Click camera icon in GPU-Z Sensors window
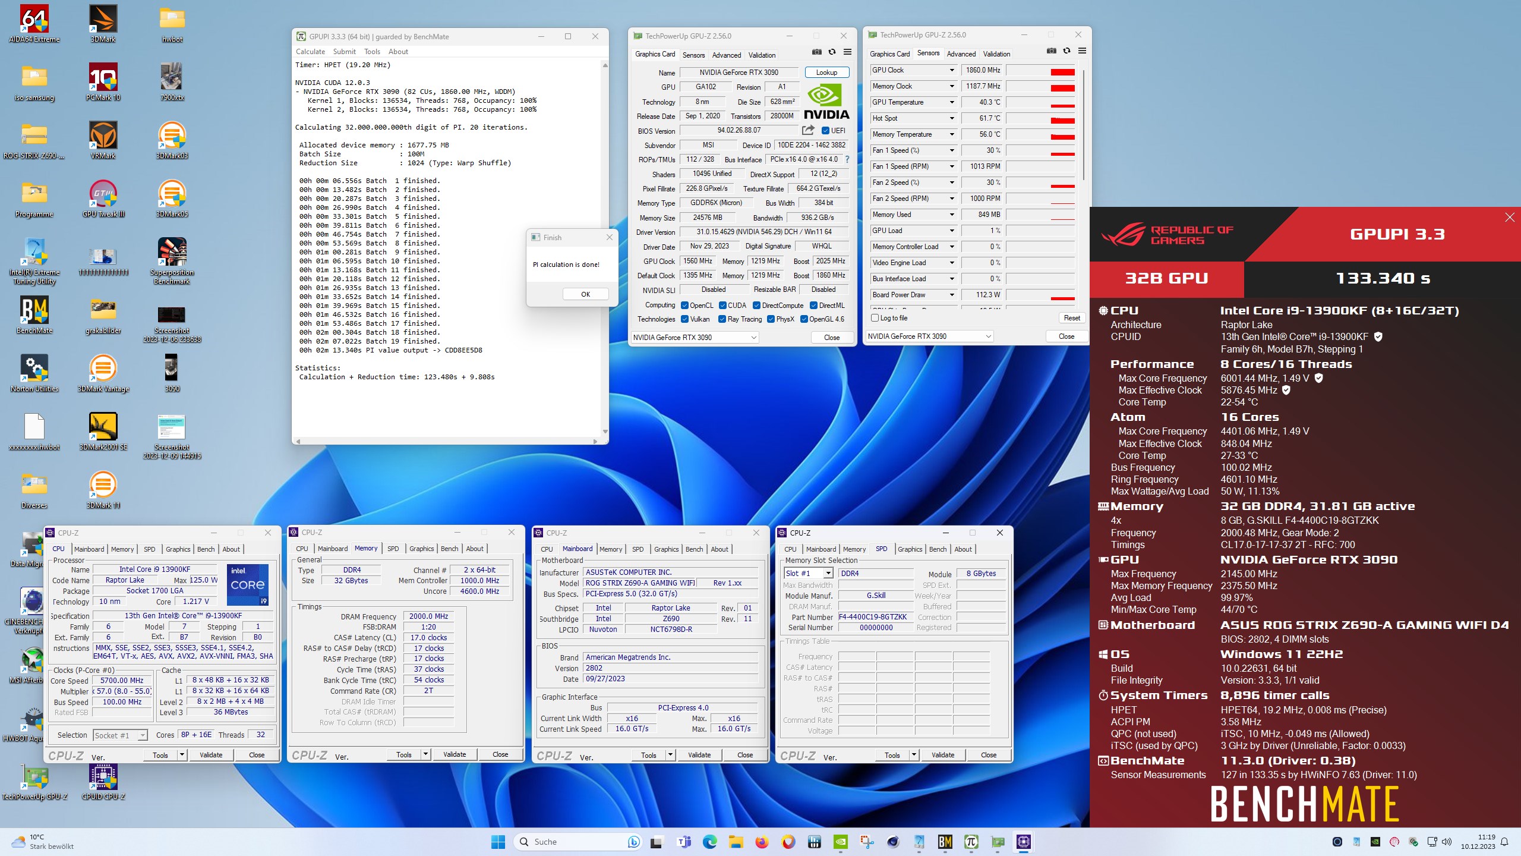Viewport: 1521px width, 856px height. coord(1052,51)
